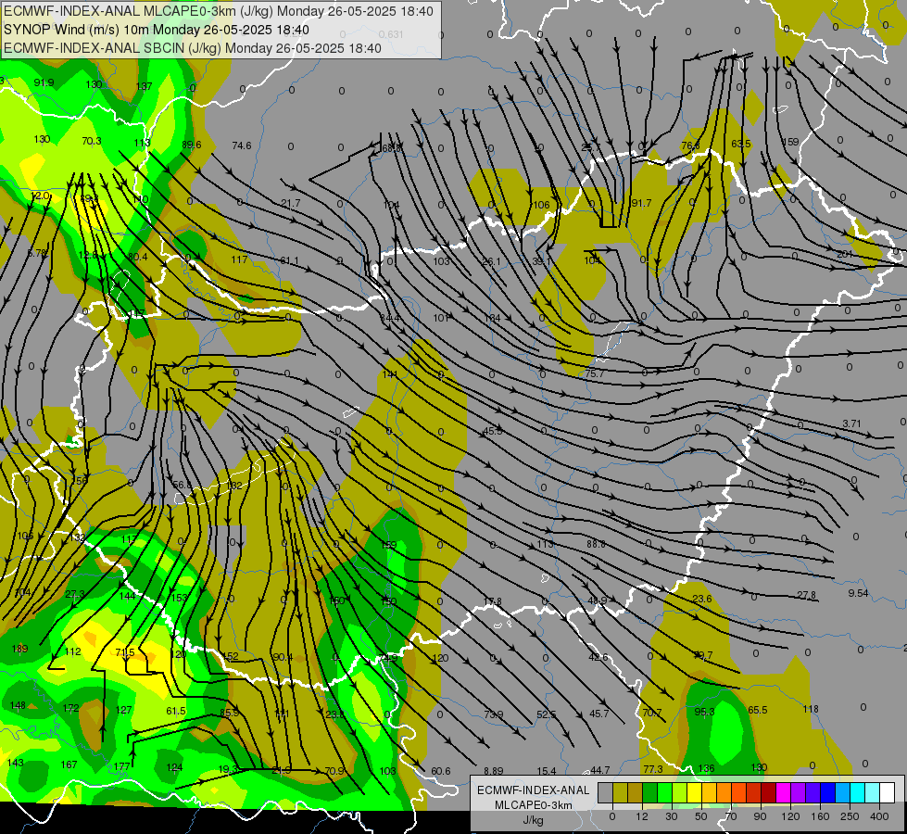The image size is (907, 834).
Task: Click the map value '189'
Action: click(x=19, y=649)
